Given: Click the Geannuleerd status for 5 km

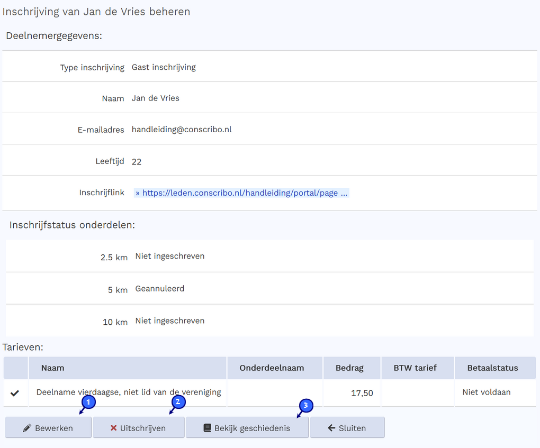Looking at the screenshot, I should pos(160,289).
